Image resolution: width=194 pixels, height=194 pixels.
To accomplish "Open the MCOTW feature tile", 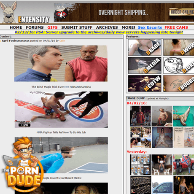I will [145, 84].
